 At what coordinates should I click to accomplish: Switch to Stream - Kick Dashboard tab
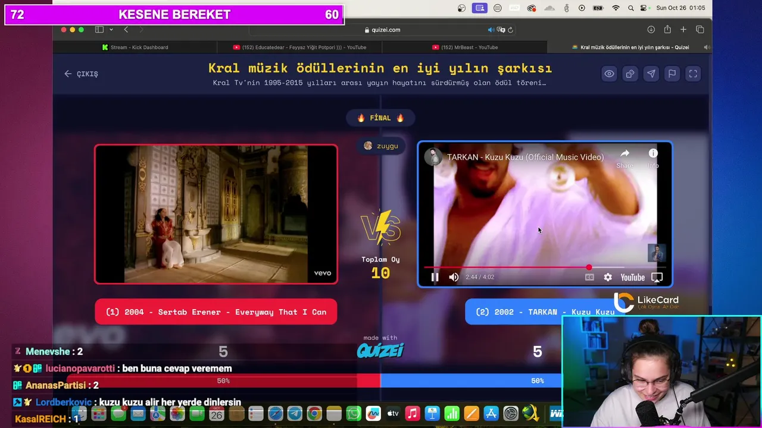tap(136, 47)
